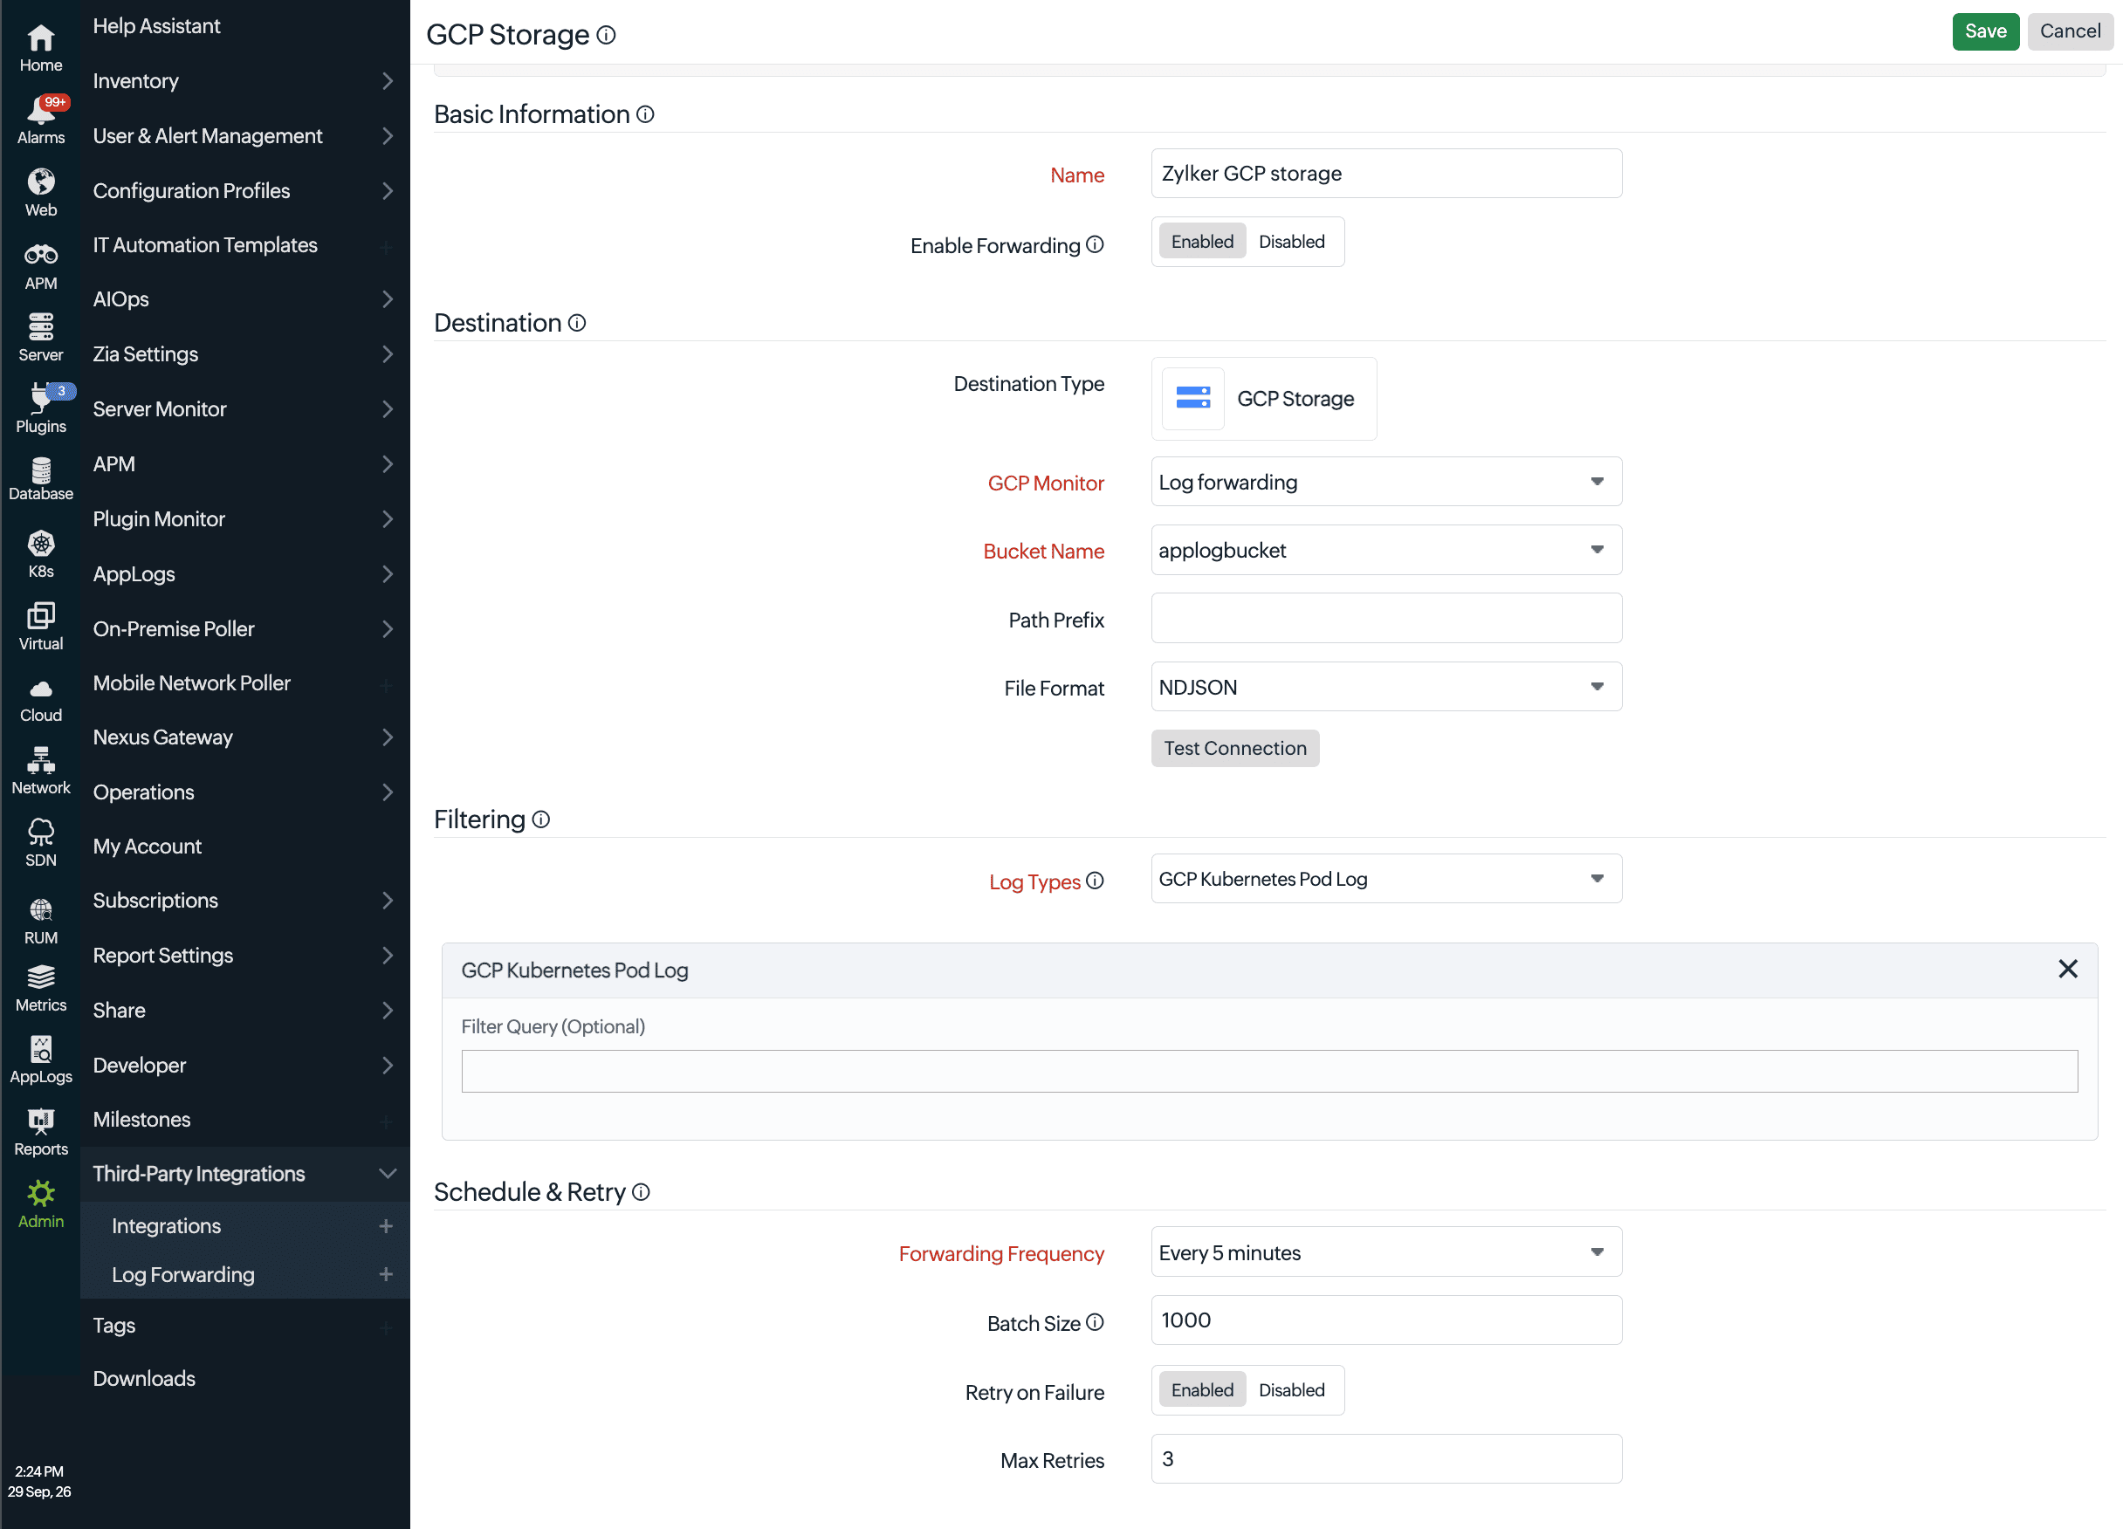The height and width of the screenshot is (1529, 2123).
Task: Click the info icon beside GCP Storage title
Action: (607, 36)
